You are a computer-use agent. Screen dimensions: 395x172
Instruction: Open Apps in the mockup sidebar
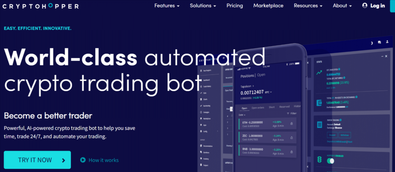(204, 125)
